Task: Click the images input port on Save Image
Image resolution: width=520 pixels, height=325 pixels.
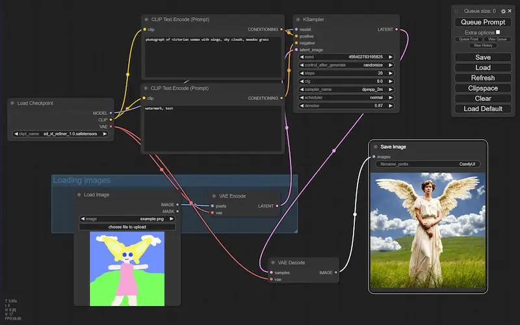Action: pyautogui.click(x=374, y=157)
